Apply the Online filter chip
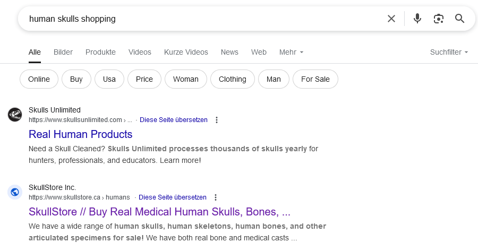The image size is (478, 251). [x=39, y=79]
